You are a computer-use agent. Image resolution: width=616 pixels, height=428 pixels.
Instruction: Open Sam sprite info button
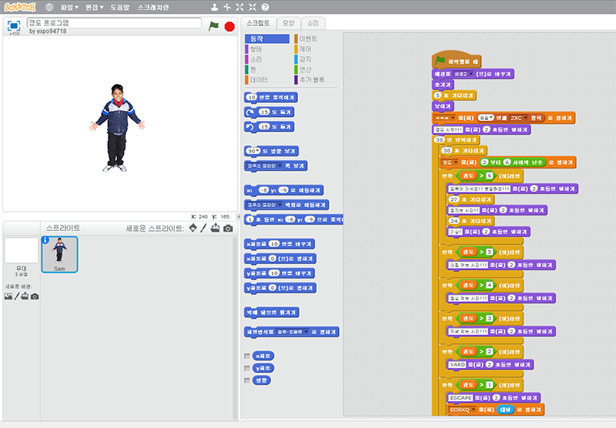45,240
